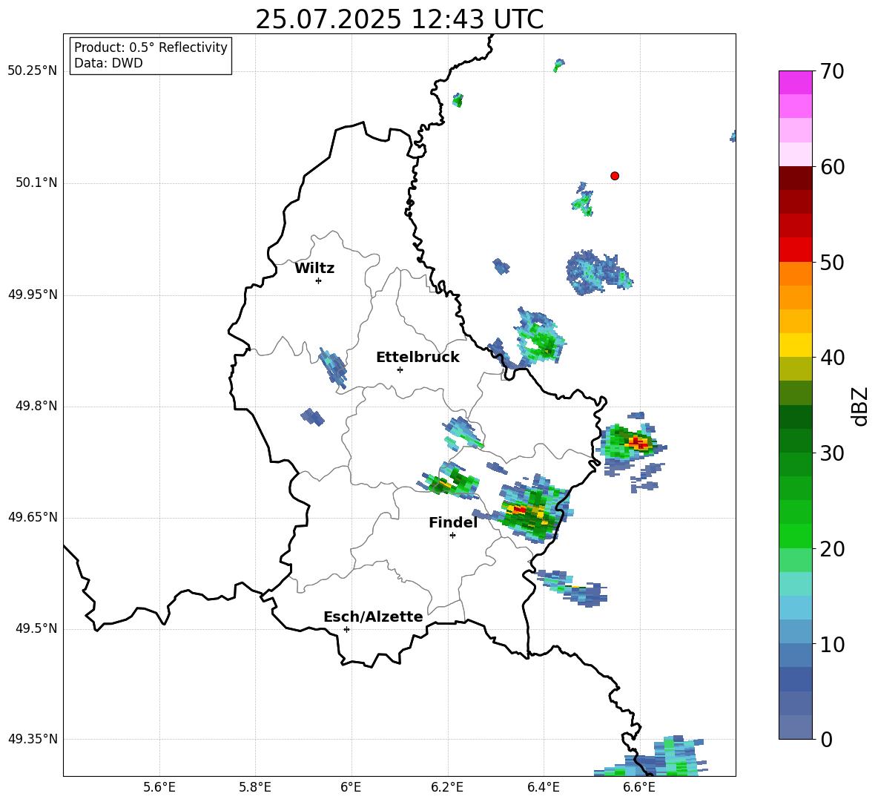Click the 70 label on the colorbar
Viewport: 878px width, 802px height.
[x=832, y=71]
